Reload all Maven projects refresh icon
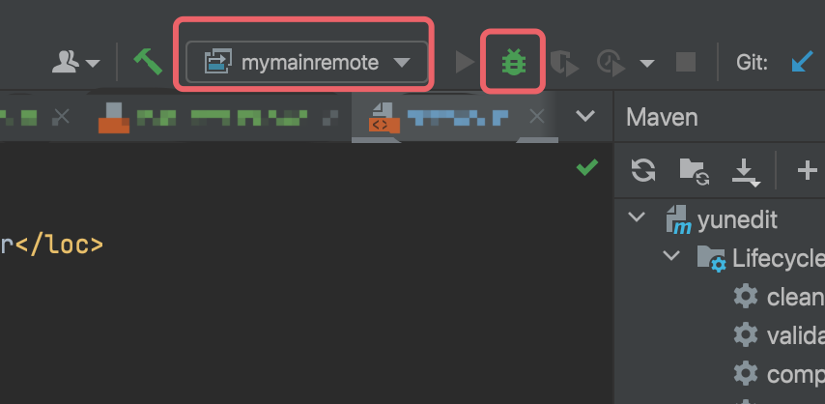 (x=643, y=171)
